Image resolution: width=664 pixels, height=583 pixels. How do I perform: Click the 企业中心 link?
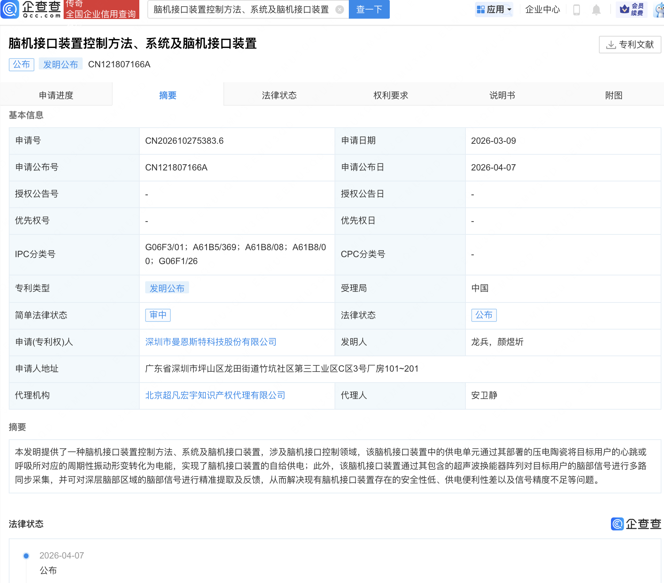542,10
